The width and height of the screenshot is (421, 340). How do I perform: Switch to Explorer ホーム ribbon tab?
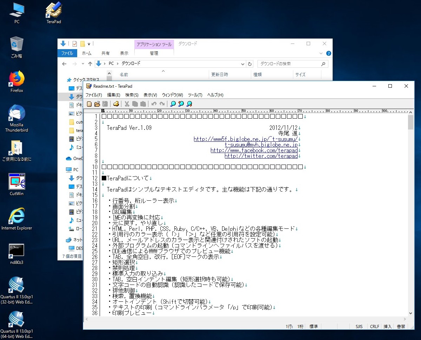(87, 53)
